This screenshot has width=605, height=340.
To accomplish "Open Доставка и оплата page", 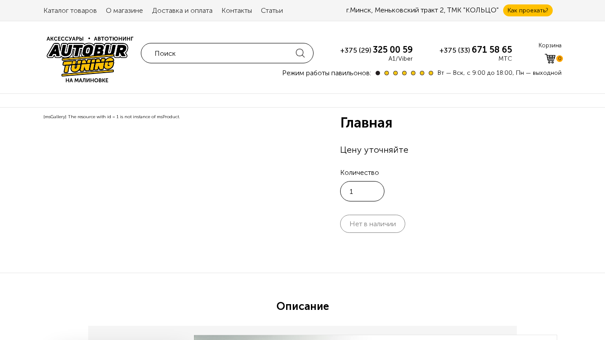I will 182,11.
